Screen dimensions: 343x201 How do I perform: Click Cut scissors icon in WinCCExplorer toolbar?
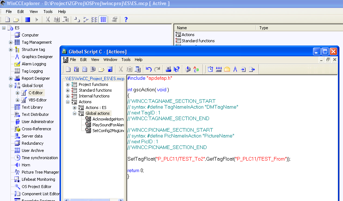(48, 20)
